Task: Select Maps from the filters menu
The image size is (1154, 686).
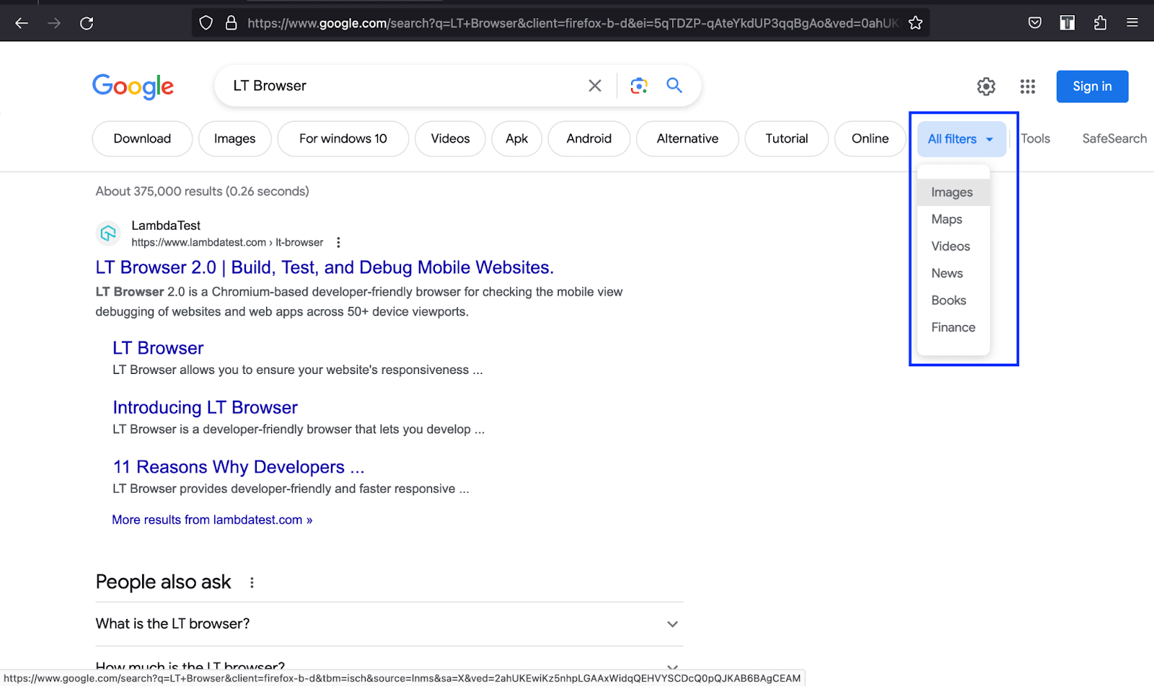Action: coord(946,218)
